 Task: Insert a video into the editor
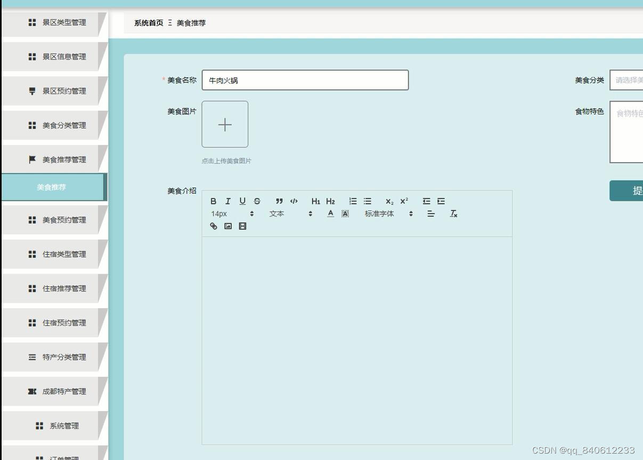pos(242,226)
